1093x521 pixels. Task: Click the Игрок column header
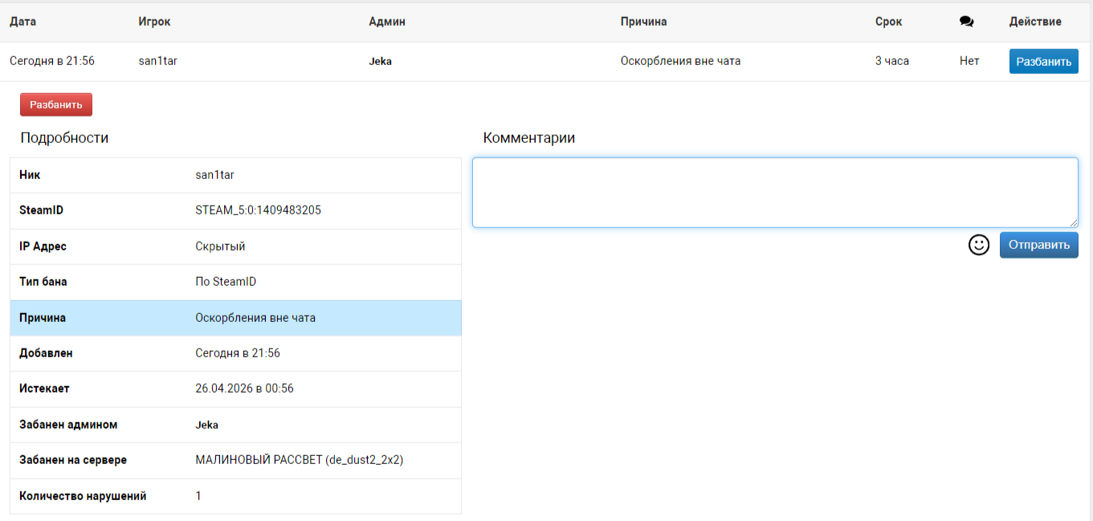pyautogui.click(x=154, y=22)
